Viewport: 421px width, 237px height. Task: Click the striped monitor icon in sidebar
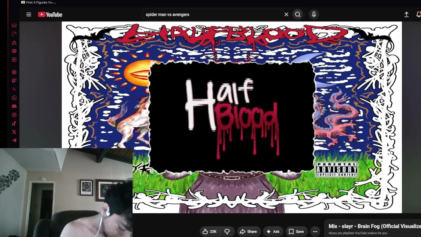(14, 51)
